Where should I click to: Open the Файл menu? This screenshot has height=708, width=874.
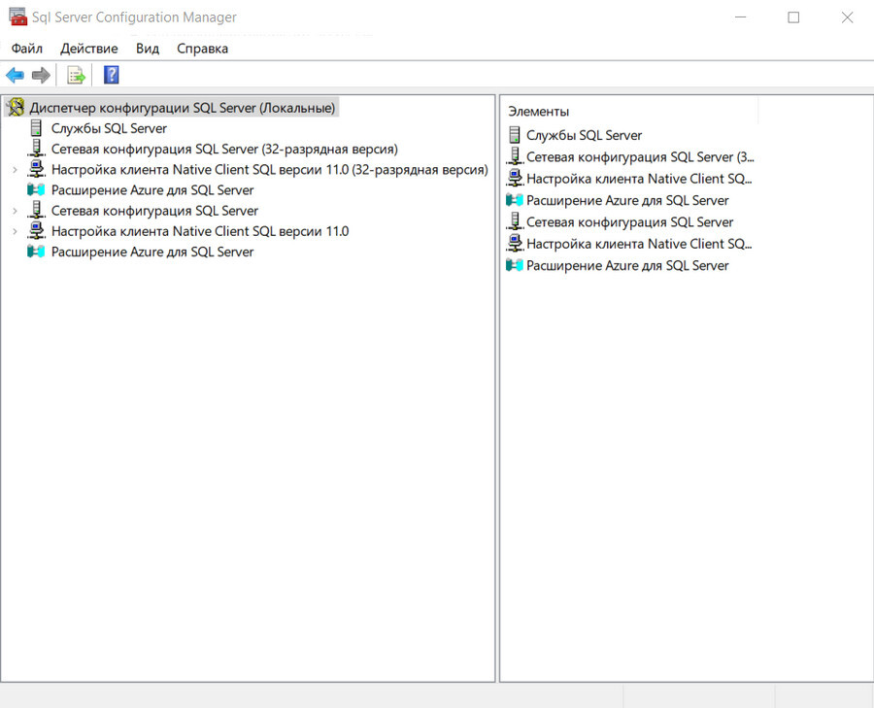(x=27, y=49)
